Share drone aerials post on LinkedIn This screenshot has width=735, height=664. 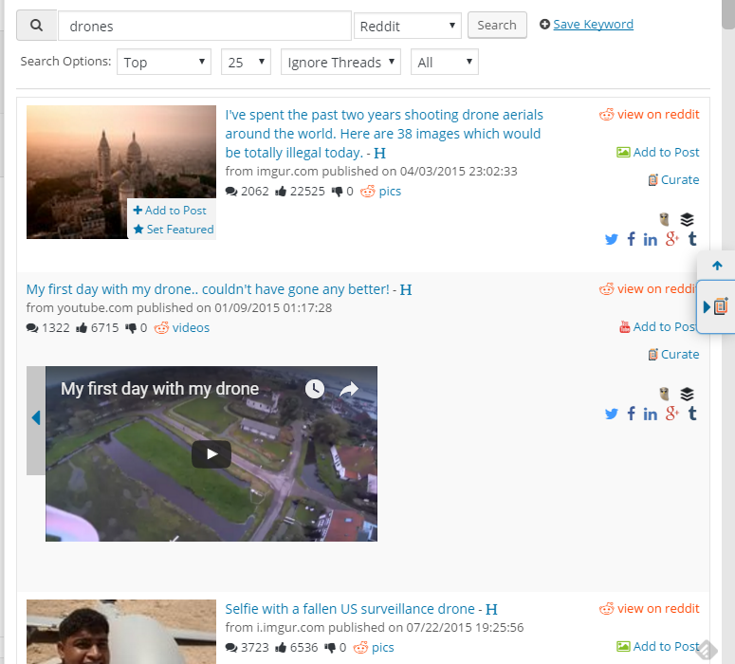coord(651,240)
